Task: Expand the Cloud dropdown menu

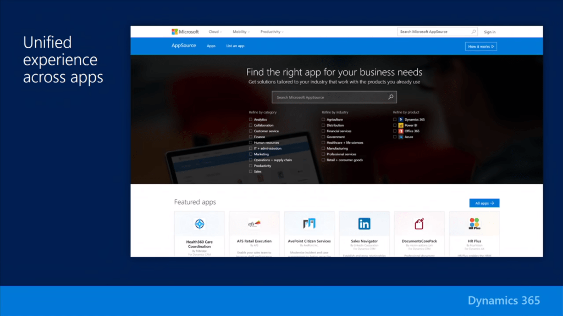Action: pos(215,31)
